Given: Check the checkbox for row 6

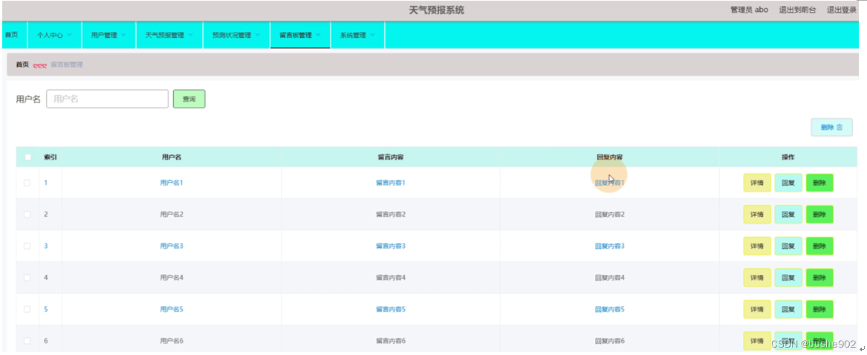Looking at the screenshot, I should 27,341.
